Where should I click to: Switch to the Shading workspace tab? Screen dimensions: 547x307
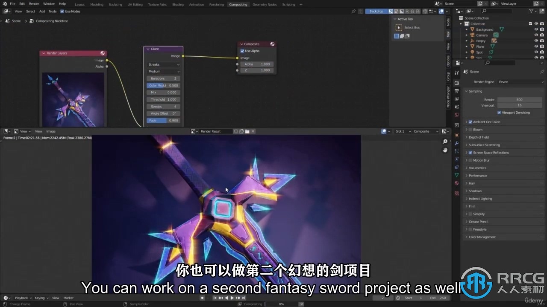[178, 4]
